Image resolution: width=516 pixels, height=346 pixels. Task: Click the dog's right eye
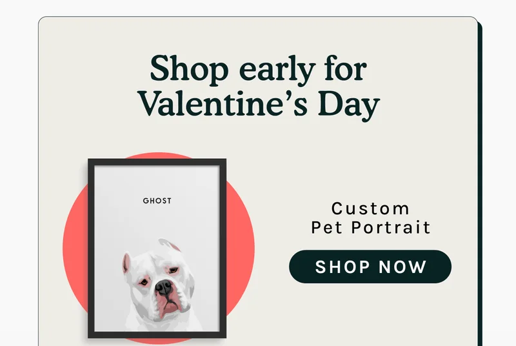point(172,269)
